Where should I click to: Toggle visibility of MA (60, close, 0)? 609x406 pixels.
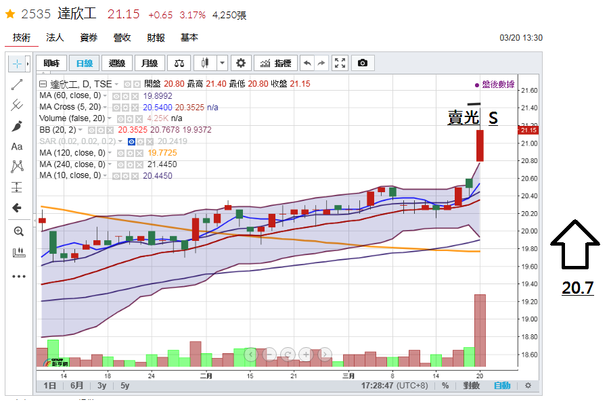click(x=116, y=96)
